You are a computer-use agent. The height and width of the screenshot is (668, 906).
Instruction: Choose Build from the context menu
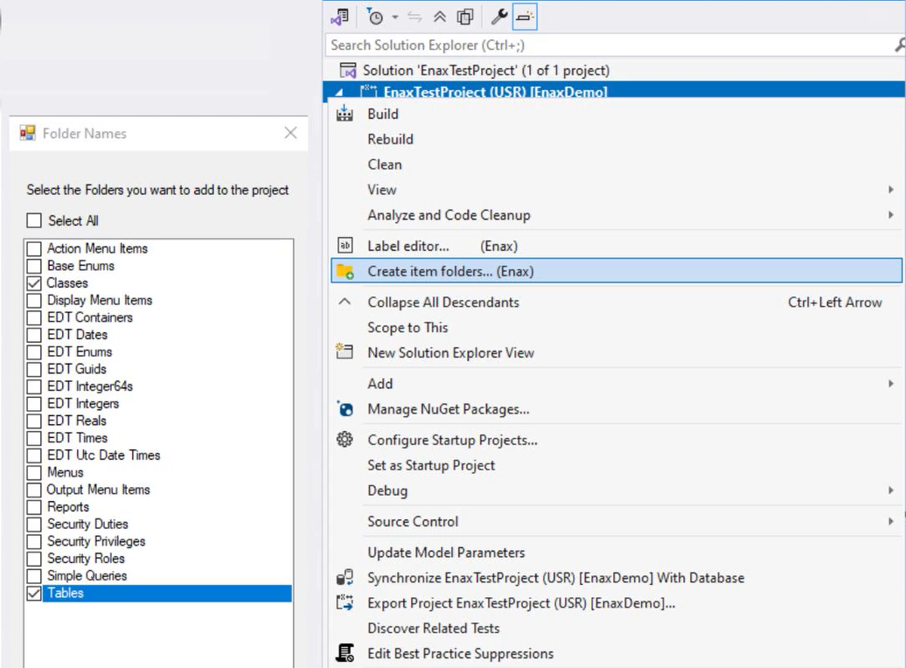[x=383, y=114]
